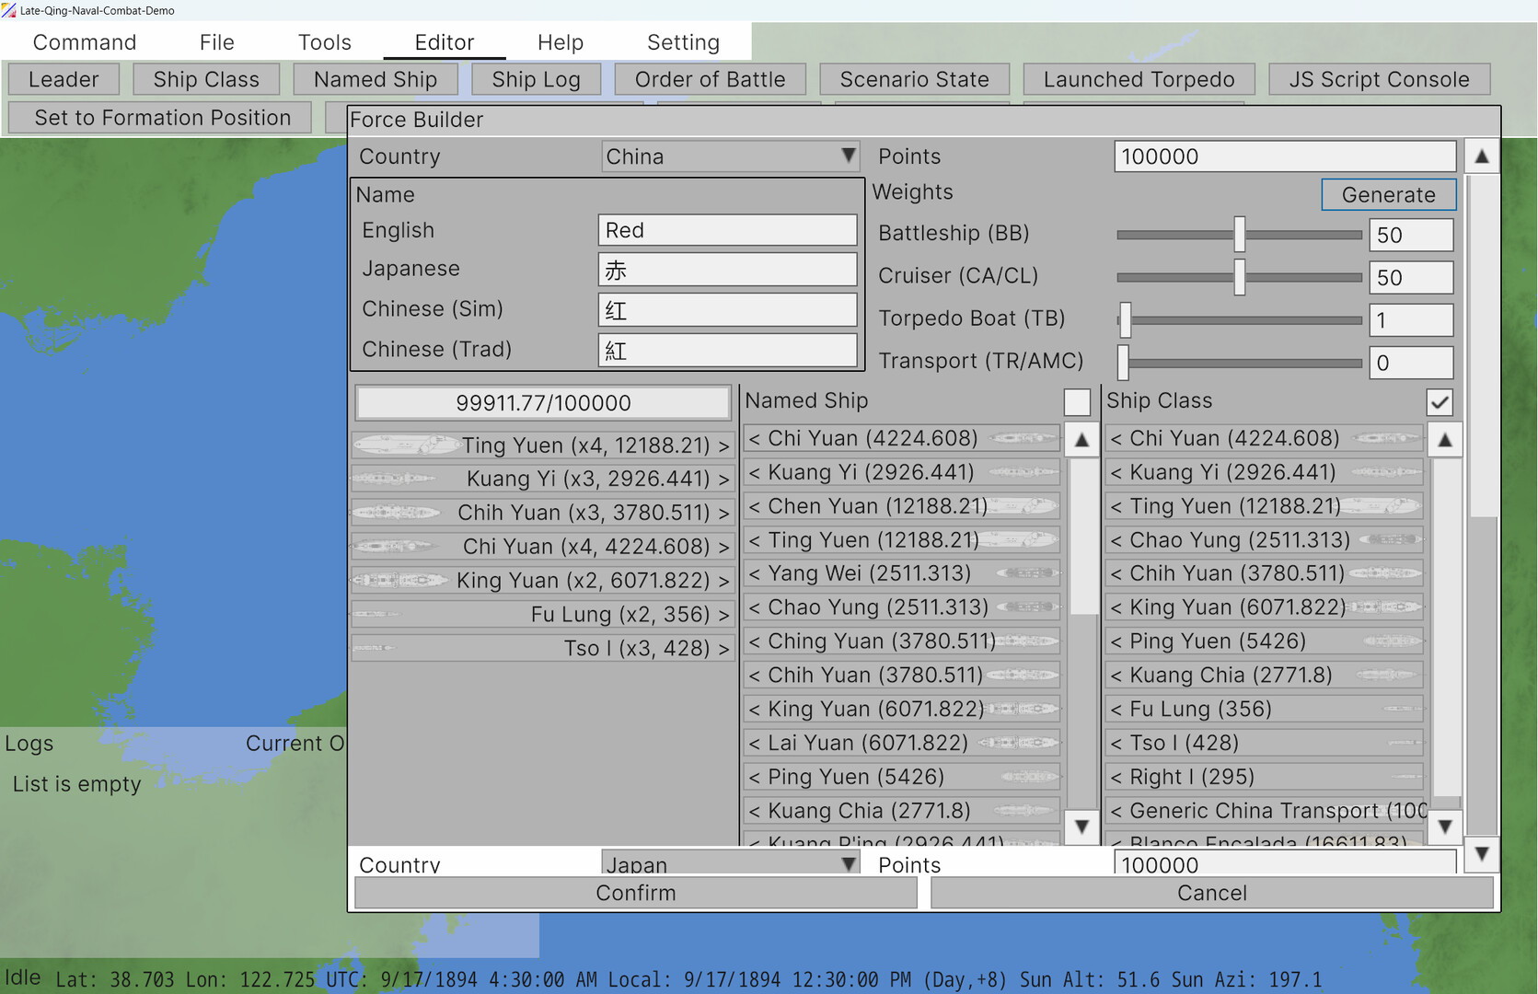Click the Fu Lung ship silhouette in force list
The width and height of the screenshot is (1538, 994).
[x=377, y=614]
